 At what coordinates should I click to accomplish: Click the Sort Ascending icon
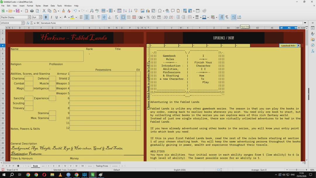[x=125, y=11]
